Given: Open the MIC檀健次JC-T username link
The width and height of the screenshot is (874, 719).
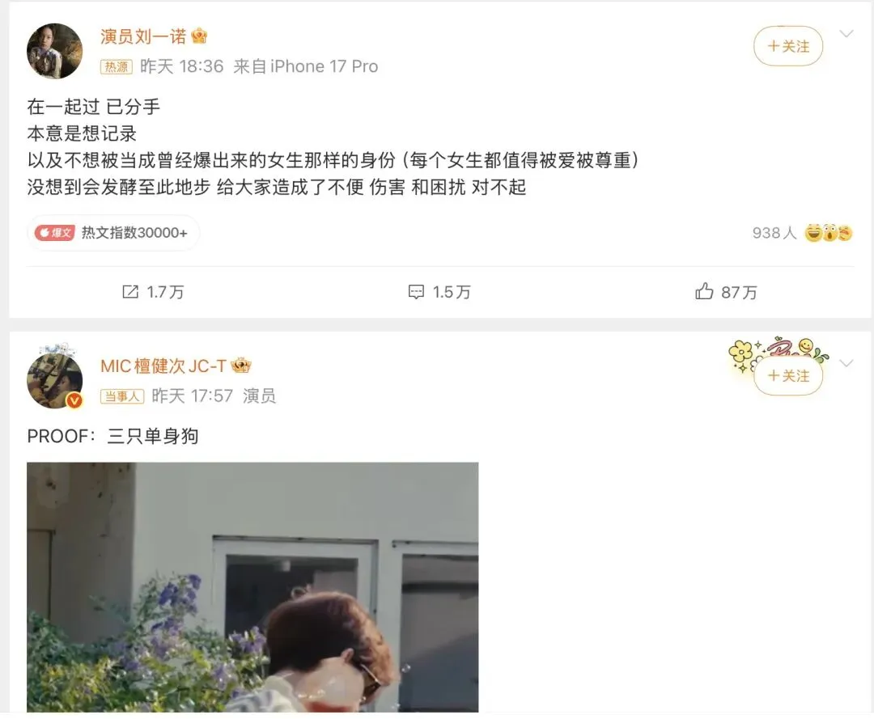Looking at the screenshot, I should (163, 366).
